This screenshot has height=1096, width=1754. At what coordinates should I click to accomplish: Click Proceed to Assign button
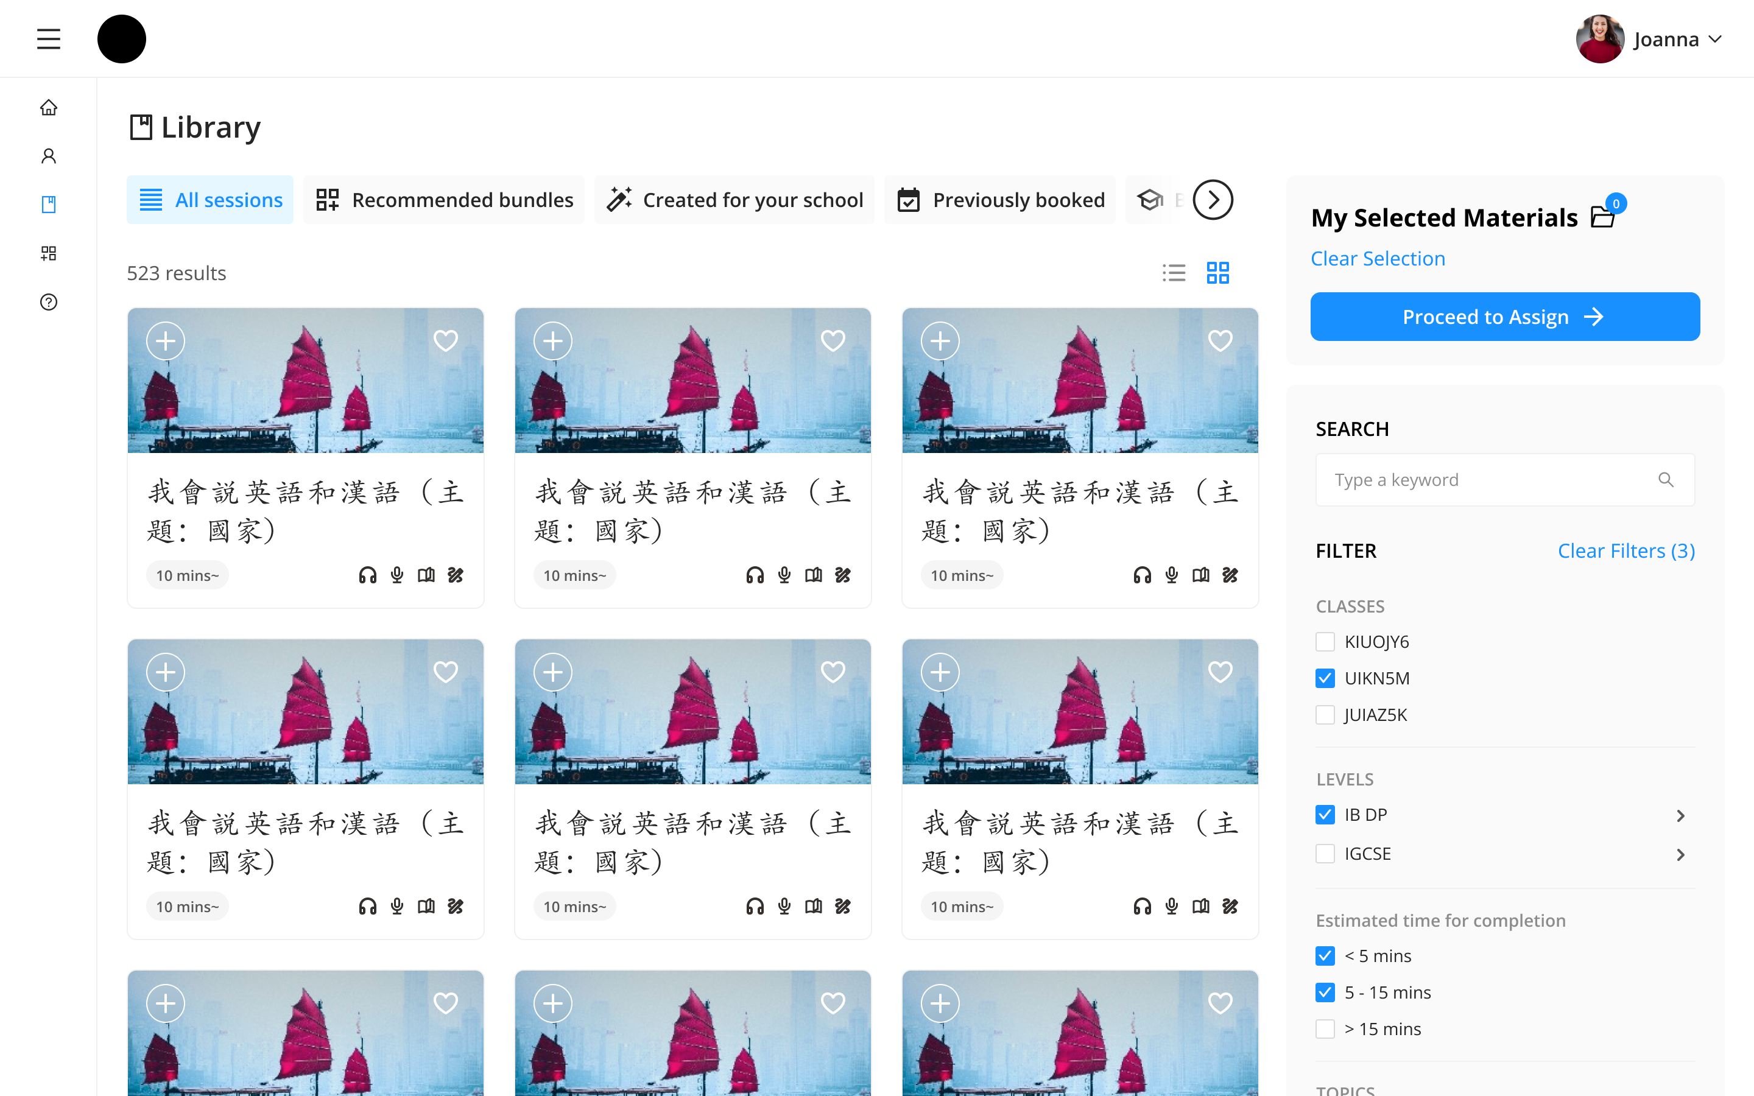[x=1505, y=317]
